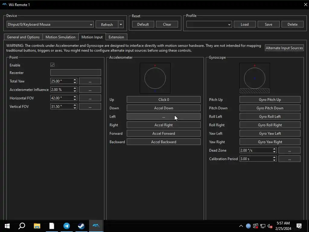
Task: Delete the selected profile
Action: pyautogui.click(x=292, y=24)
